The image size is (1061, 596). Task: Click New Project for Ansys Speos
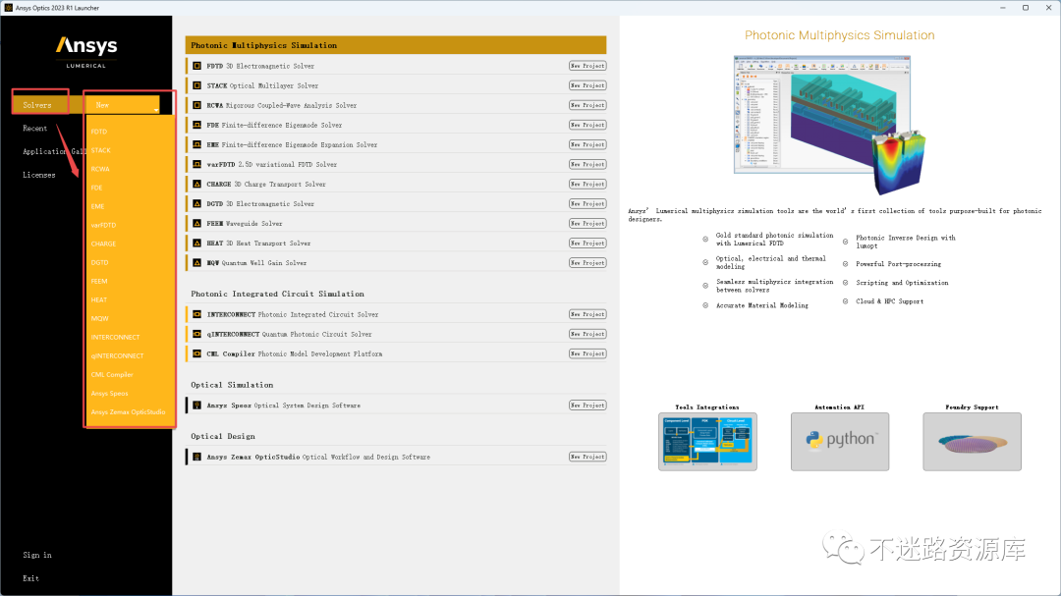[587, 405]
